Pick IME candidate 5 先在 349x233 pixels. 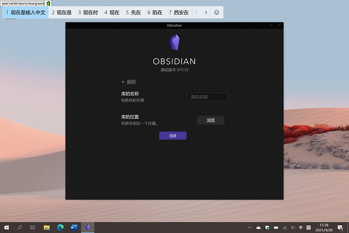click(x=134, y=13)
